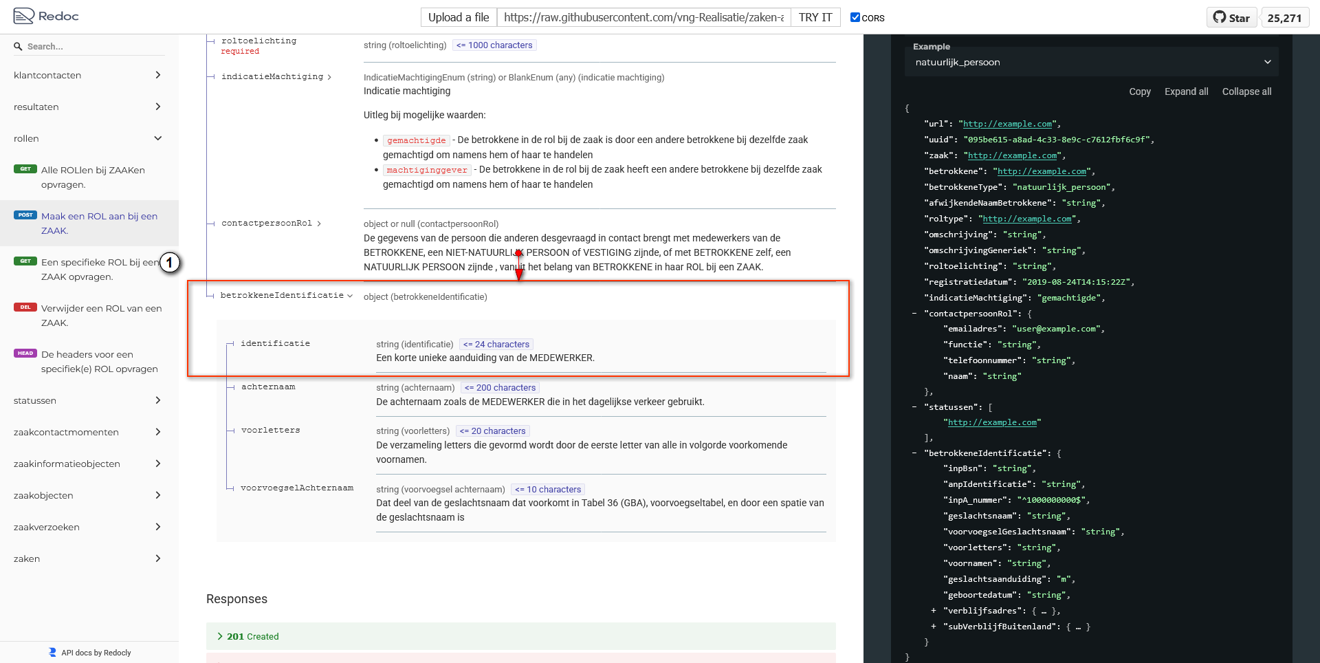Select 'Verwijder een ROL' DEL item
Screen dimensions: 1320x663
click(x=101, y=315)
